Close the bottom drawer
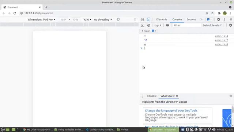234x132 pixels. click(x=231, y=96)
